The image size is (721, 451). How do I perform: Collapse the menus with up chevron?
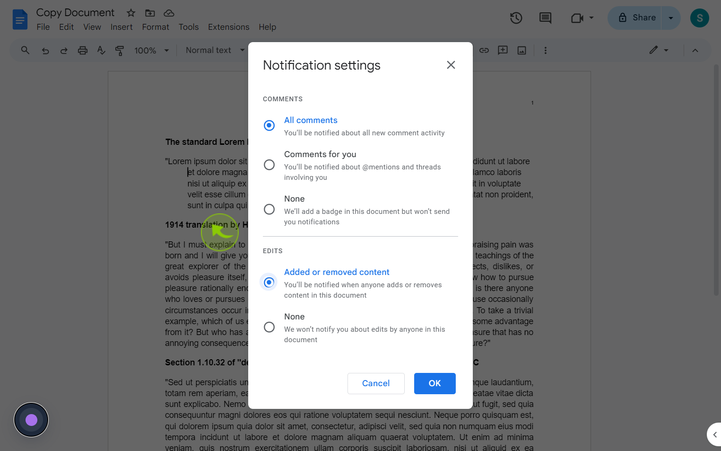[x=695, y=50]
